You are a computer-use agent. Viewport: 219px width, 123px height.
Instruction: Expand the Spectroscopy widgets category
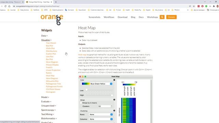[x=49, y=110]
